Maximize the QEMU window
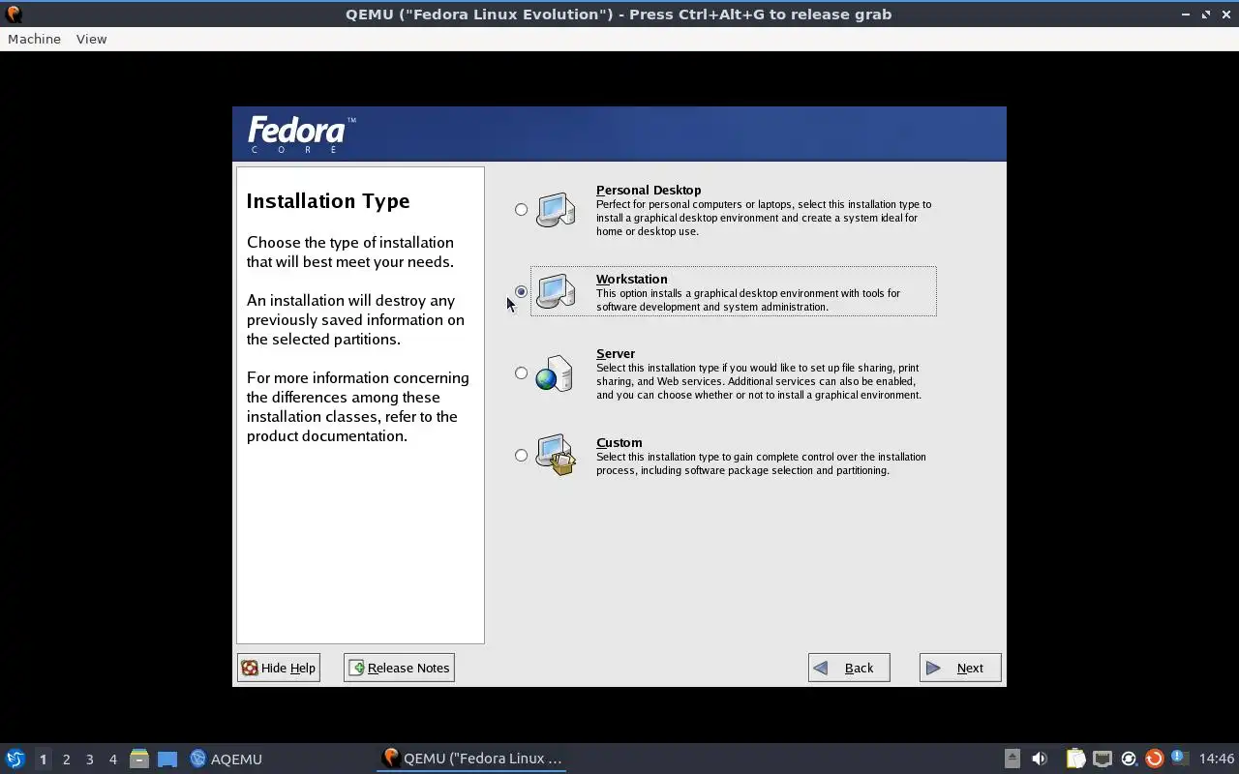The width and height of the screenshot is (1239, 774). [1206, 15]
